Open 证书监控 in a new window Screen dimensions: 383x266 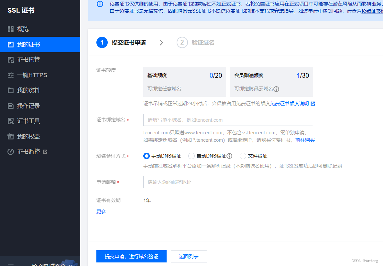24,151
